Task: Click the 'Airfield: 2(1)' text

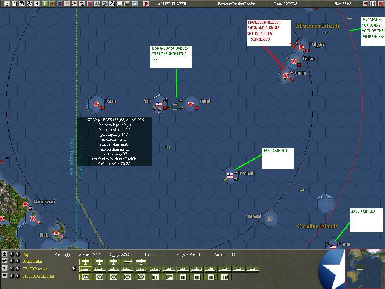Action: pos(89,254)
